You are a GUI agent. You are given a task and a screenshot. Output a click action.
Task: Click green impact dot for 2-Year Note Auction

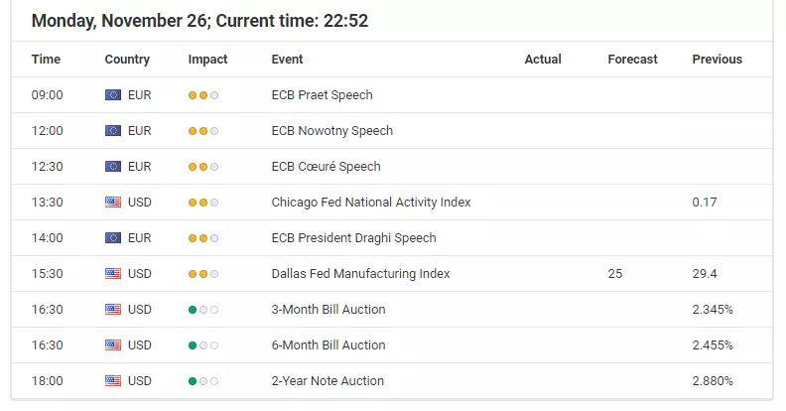[192, 381]
